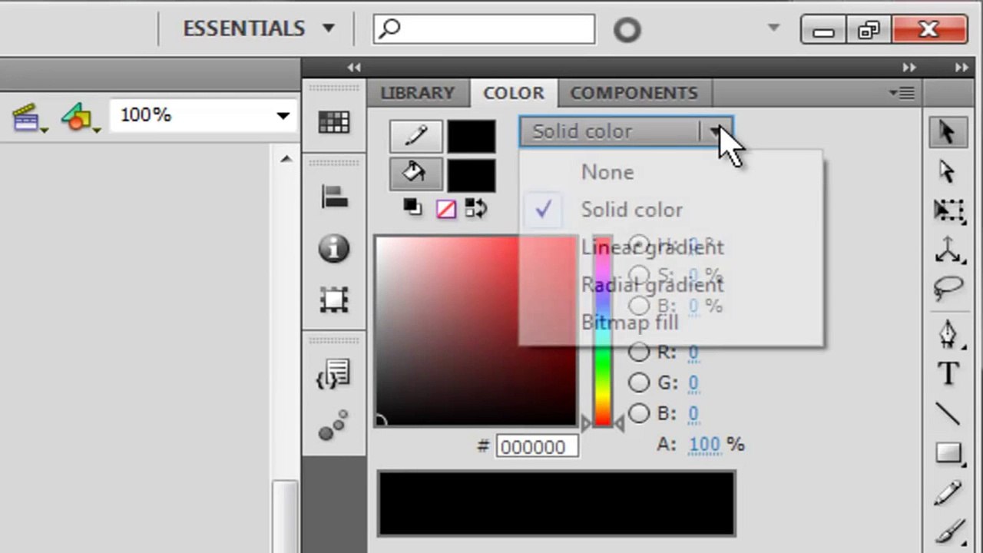Viewport: 983px width, 553px height.
Task: Switch to the COMPONENTS tab
Action: [634, 93]
